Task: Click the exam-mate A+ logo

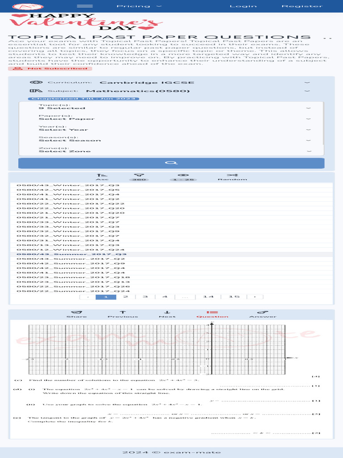Action: [28, 6]
